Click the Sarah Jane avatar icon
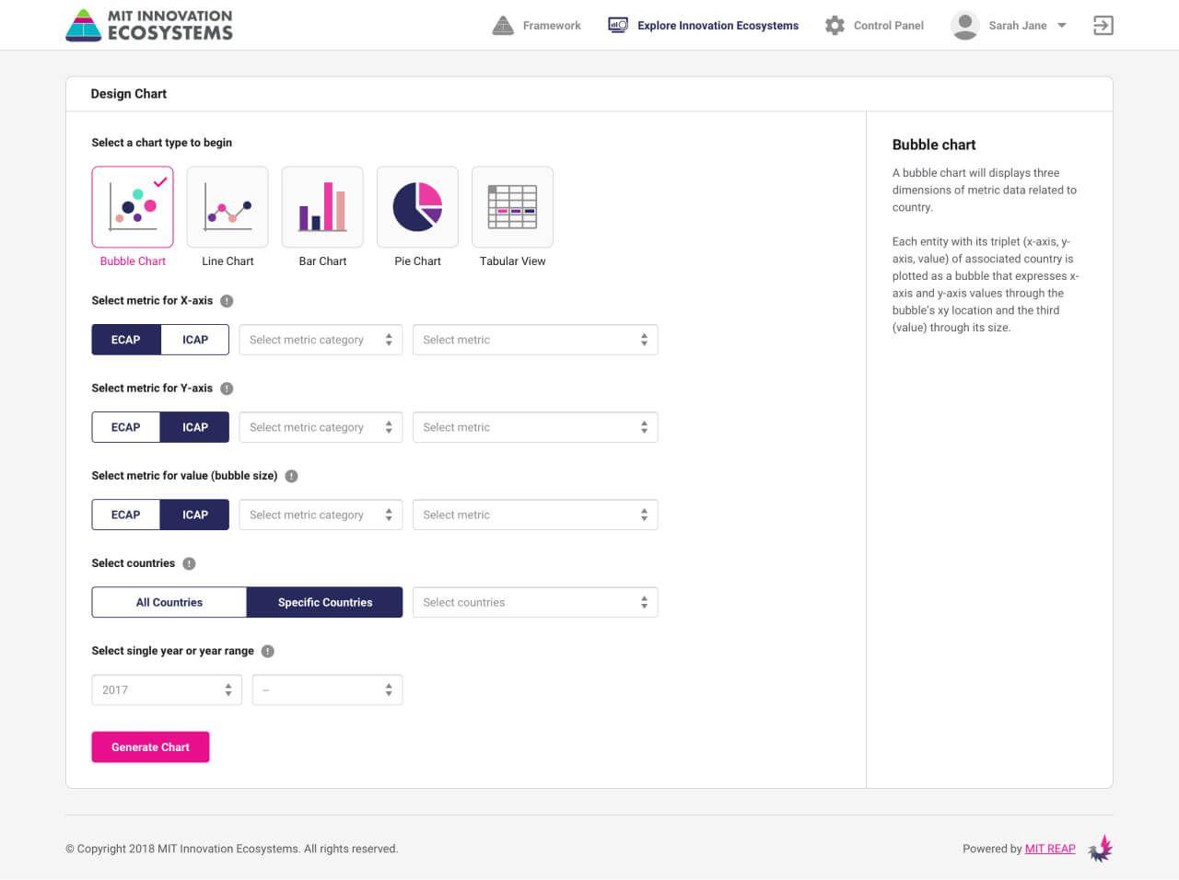Screen dimensions: 1179x880 [x=964, y=26]
